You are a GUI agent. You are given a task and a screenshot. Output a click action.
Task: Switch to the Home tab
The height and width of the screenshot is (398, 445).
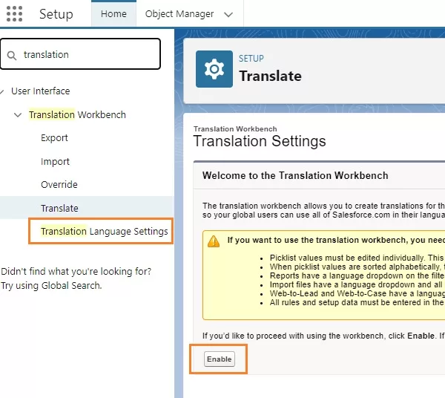tap(113, 14)
